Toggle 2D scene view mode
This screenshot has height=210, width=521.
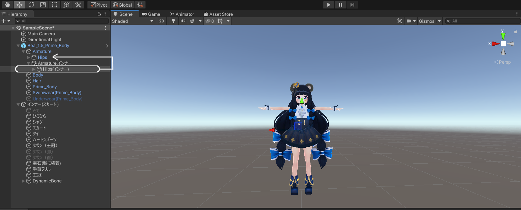tap(161, 21)
